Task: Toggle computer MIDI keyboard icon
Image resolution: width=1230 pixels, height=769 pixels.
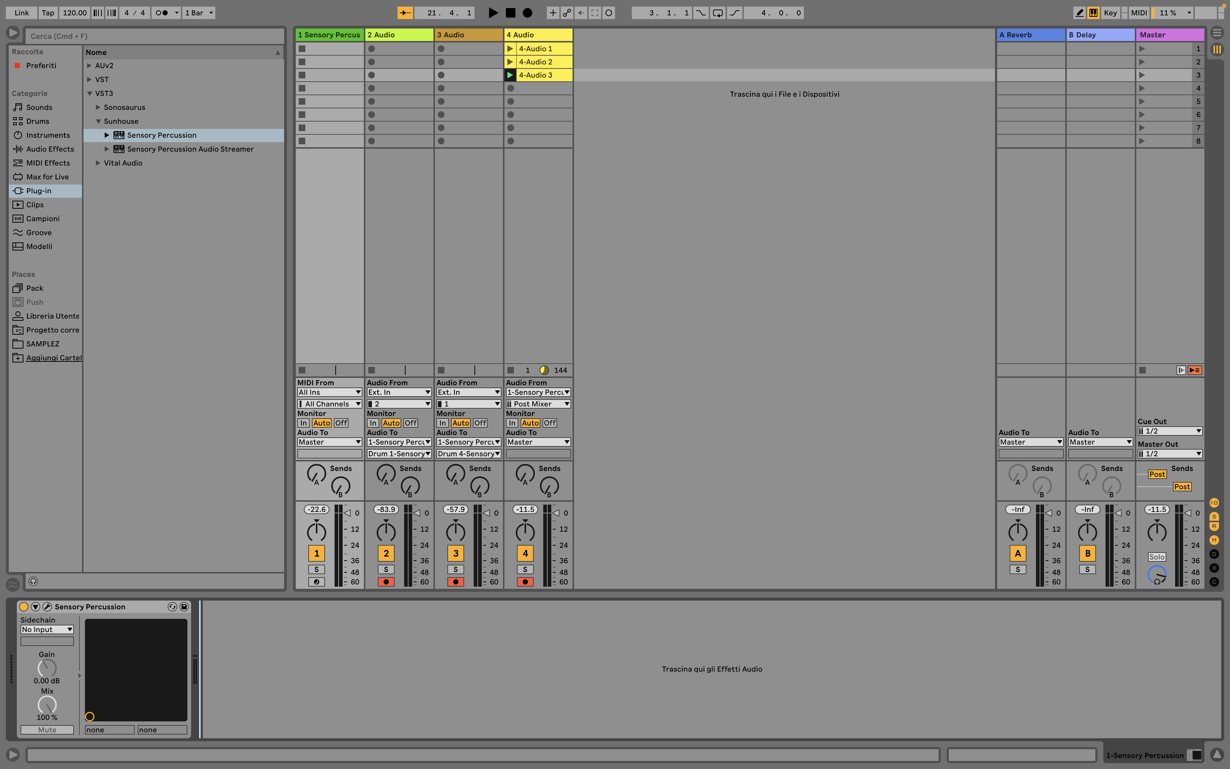Action: click(1093, 13)
